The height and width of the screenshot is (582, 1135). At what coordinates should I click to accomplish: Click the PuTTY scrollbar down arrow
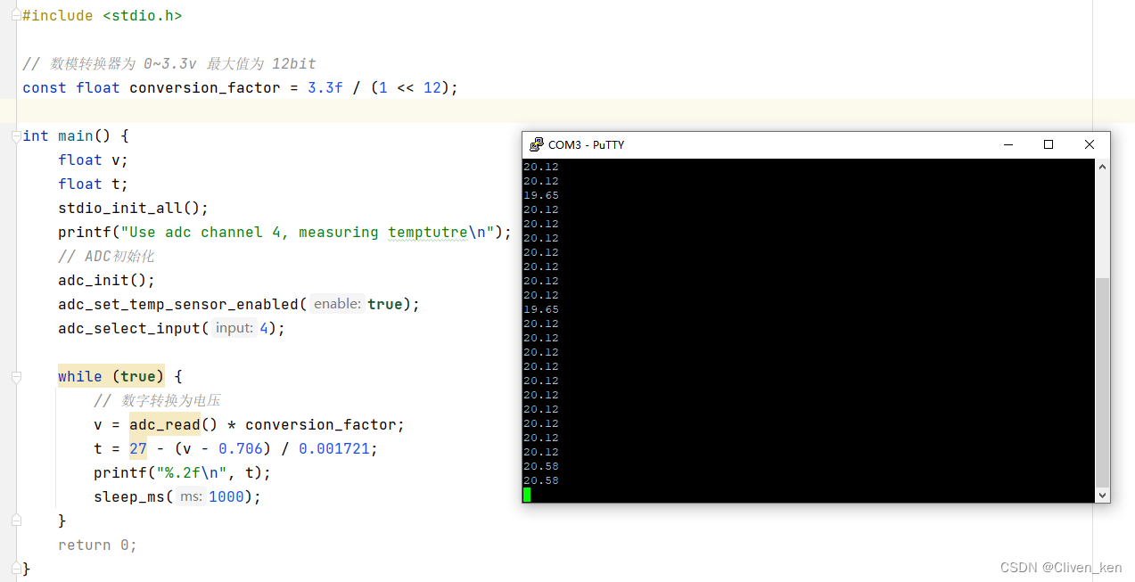click(x=1102, y=496)
